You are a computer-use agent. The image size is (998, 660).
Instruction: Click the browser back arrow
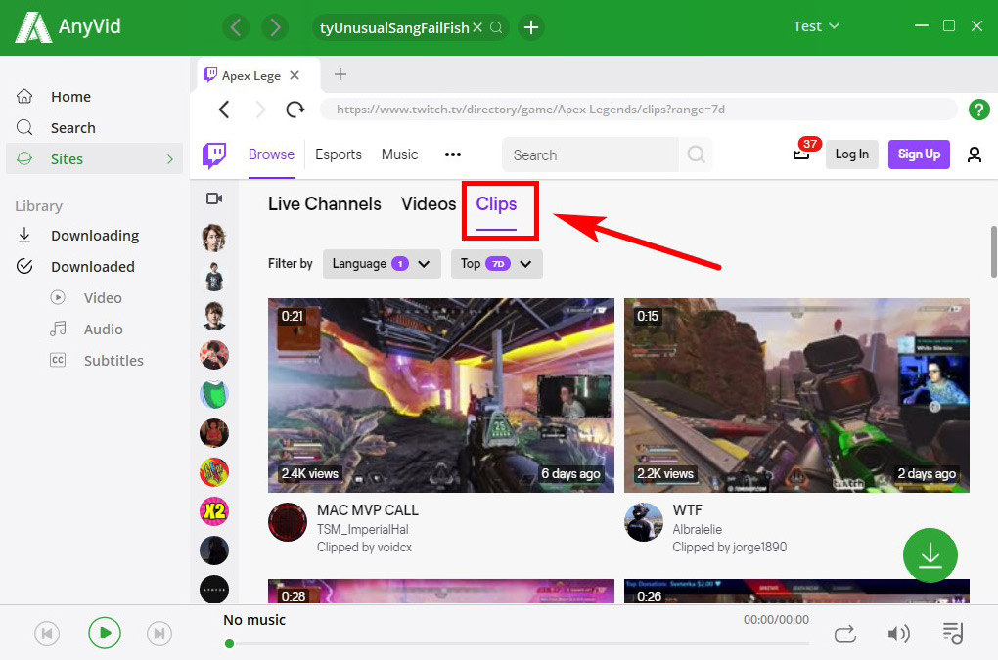coord(224,110)
